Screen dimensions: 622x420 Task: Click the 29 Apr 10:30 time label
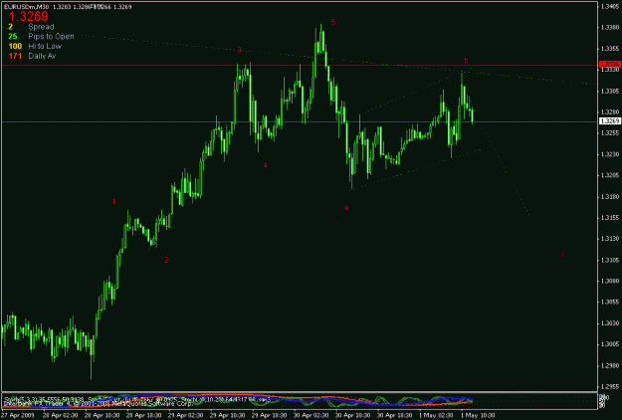tap(228, 415)
